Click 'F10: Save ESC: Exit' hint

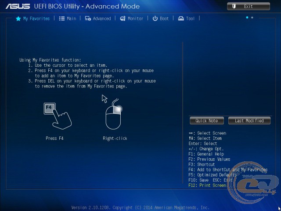(210, 180)
